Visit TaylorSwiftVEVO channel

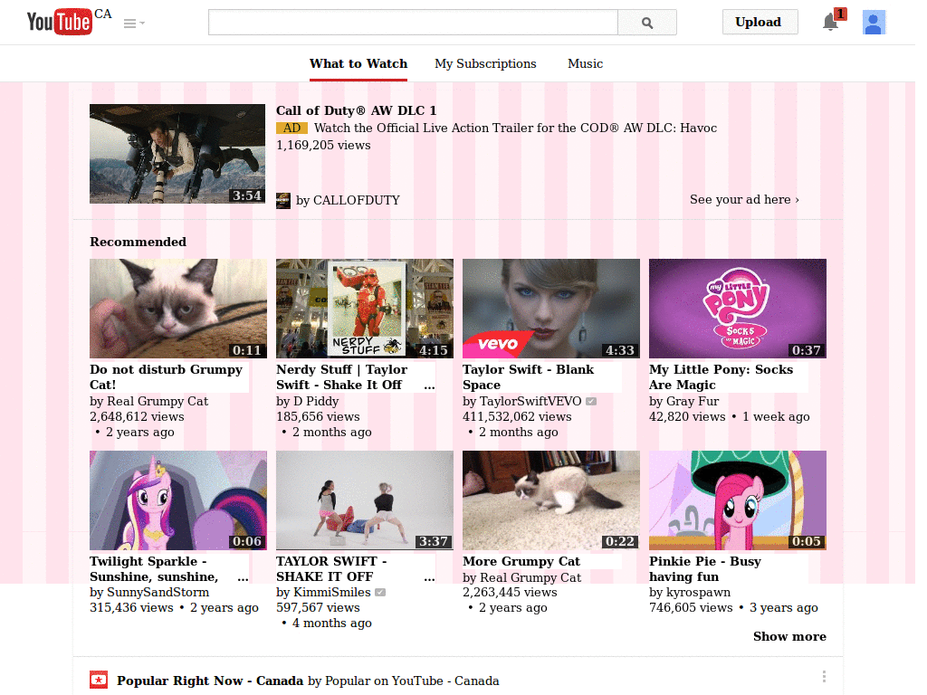click(530, 401)
